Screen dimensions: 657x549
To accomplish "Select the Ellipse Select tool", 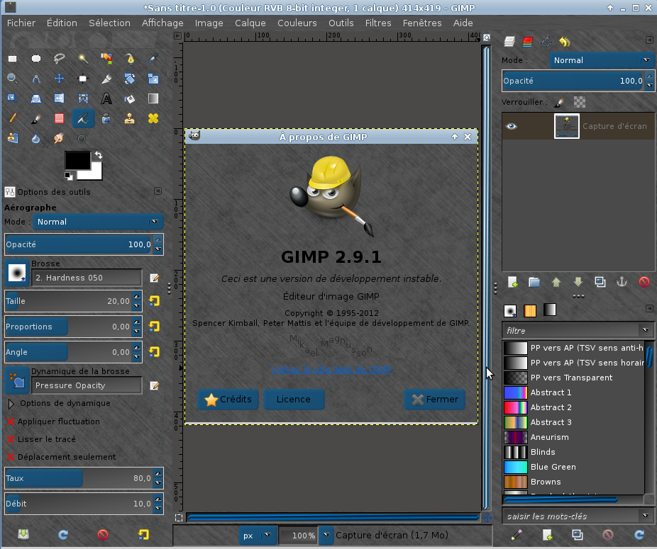I will click(36, 59).
